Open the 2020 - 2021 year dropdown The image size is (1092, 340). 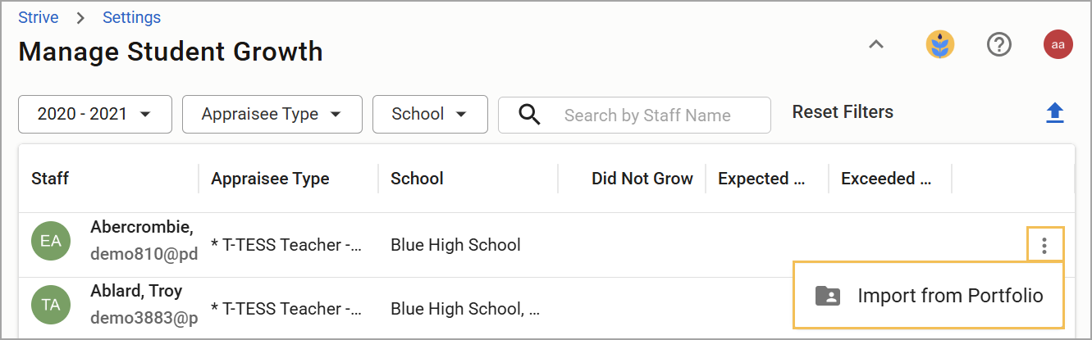pos(95,114)
